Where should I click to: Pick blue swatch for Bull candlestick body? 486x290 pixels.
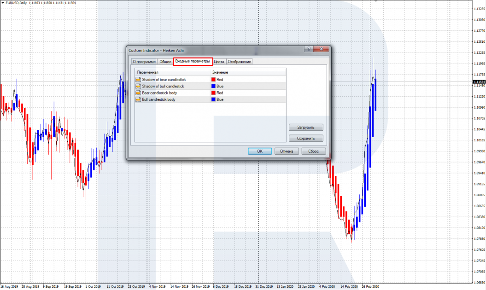tap(213, 99)
